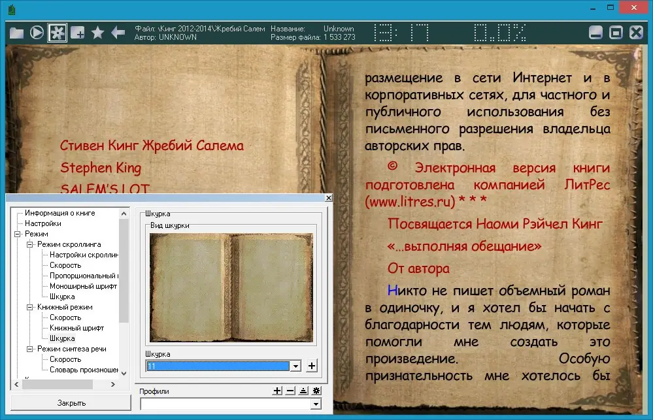Viewport: 653px width, 420px height.
Task: Collapse the Режим скроллинга node
Action: [x=30, y=244]
